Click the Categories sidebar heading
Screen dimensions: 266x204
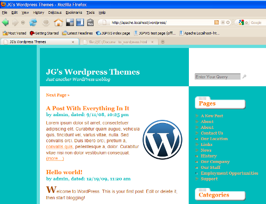pyautogui.click(x=214, y=195)
